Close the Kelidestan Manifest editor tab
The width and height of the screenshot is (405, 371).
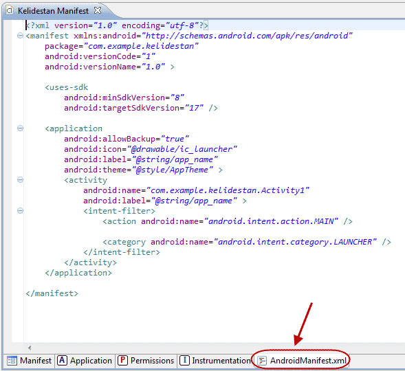[98, 10]
